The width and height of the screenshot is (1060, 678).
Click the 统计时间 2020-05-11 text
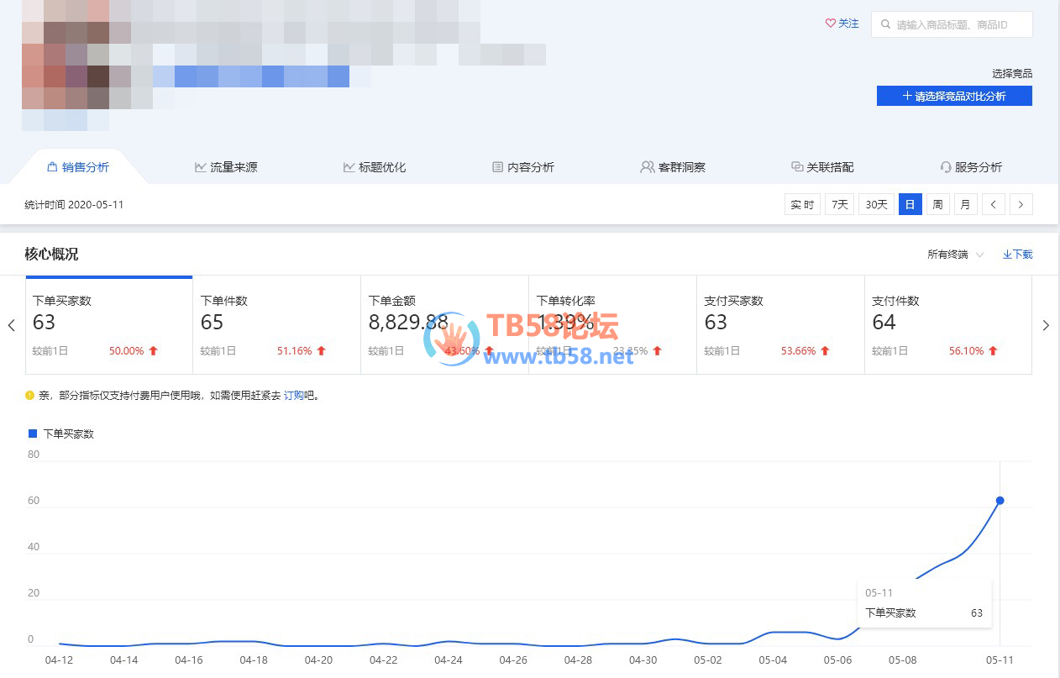coord(75,204)
